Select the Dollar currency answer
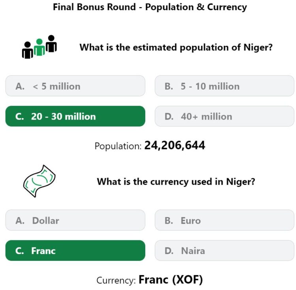The height and width of the screenshot is (290, 296). point(75,220)
